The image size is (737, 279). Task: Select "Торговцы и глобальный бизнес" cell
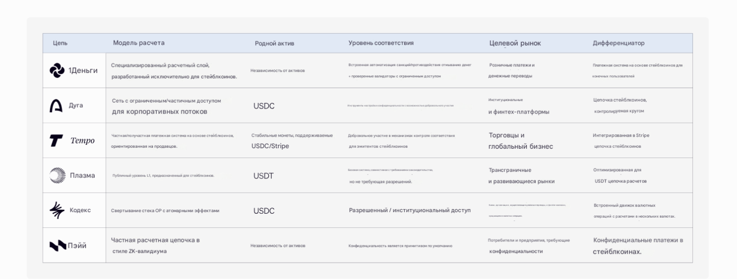pyautogui.click(x=520, y=141)
